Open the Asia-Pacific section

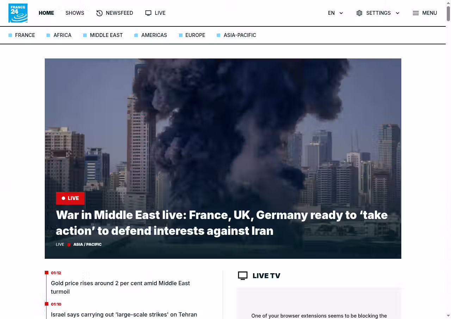pyautogui.click(x=240, y=35)
